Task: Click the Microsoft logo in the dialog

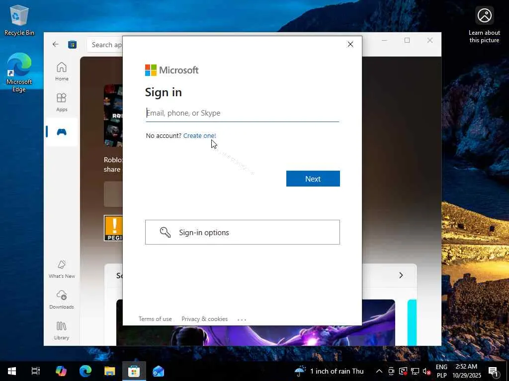Action: 171,70
